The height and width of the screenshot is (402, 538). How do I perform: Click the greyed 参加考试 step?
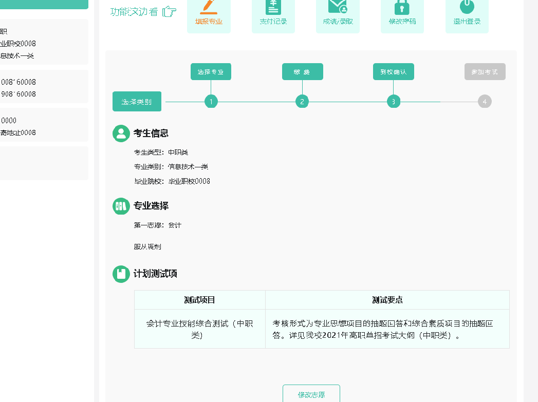pos(485,72)
